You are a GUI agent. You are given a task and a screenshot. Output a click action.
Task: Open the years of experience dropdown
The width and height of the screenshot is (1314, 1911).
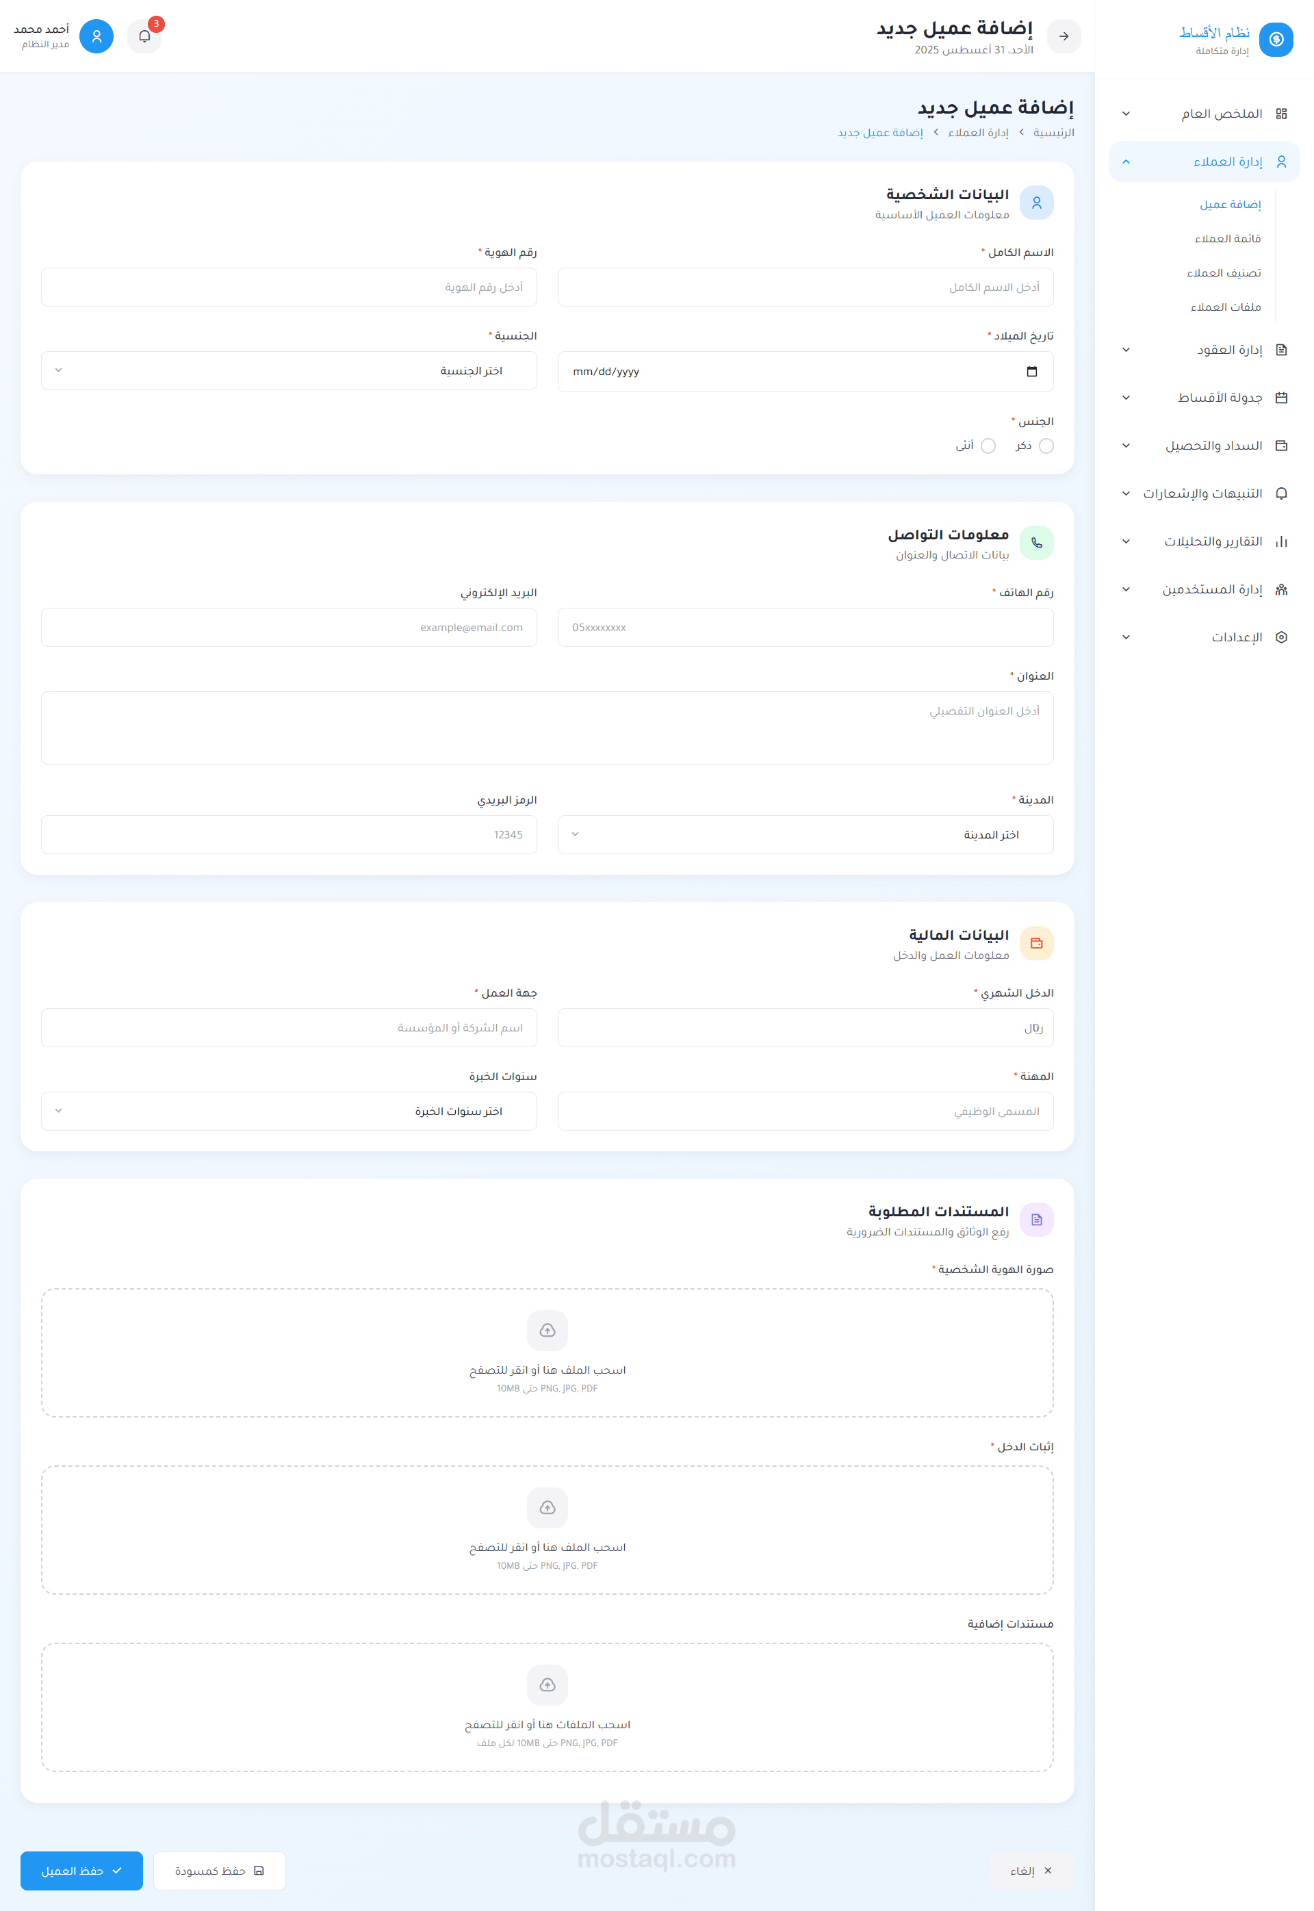[289, 1111]
